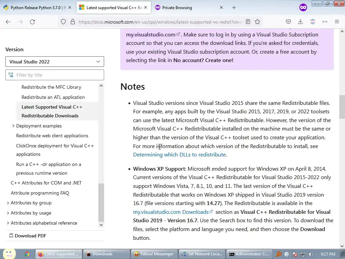345x259 pixels.
Task: Click the page scrollbar up arrow
Action: 342,31
